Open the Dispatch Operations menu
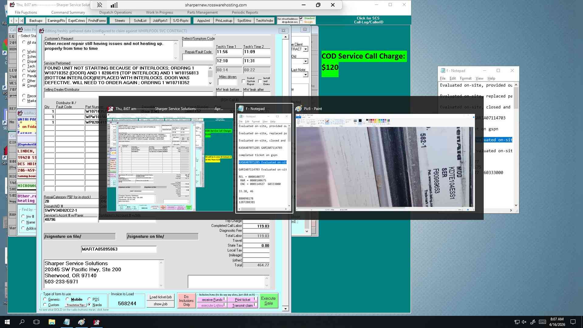 click(115, 12)
